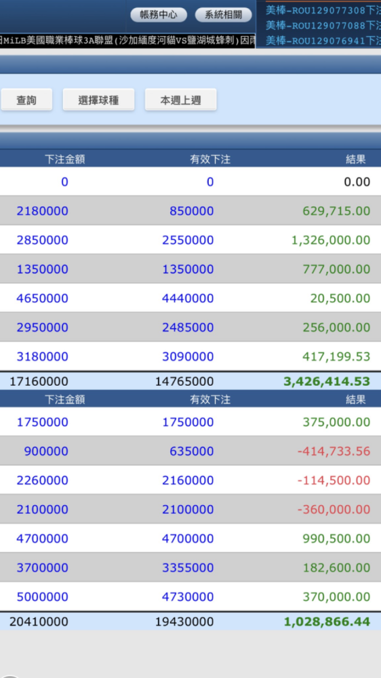Select total valid bet 19430000
The width and height of the screenshot is (381, 678).
pos(184,622)
